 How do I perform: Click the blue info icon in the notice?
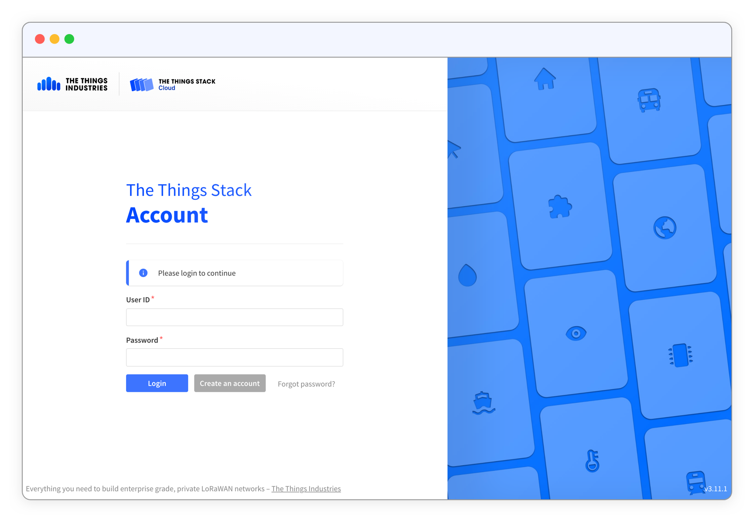click(x=143, y=273)
